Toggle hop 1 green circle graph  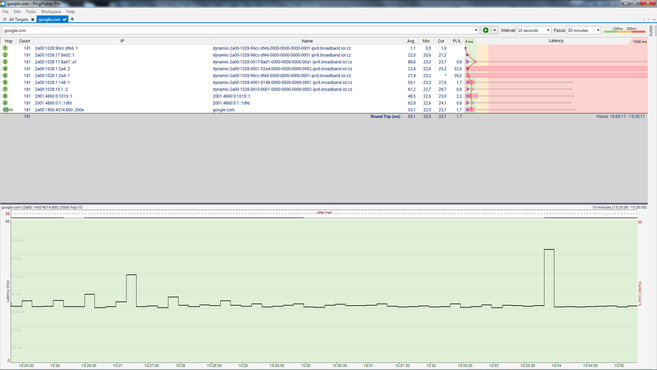(5, 48)
